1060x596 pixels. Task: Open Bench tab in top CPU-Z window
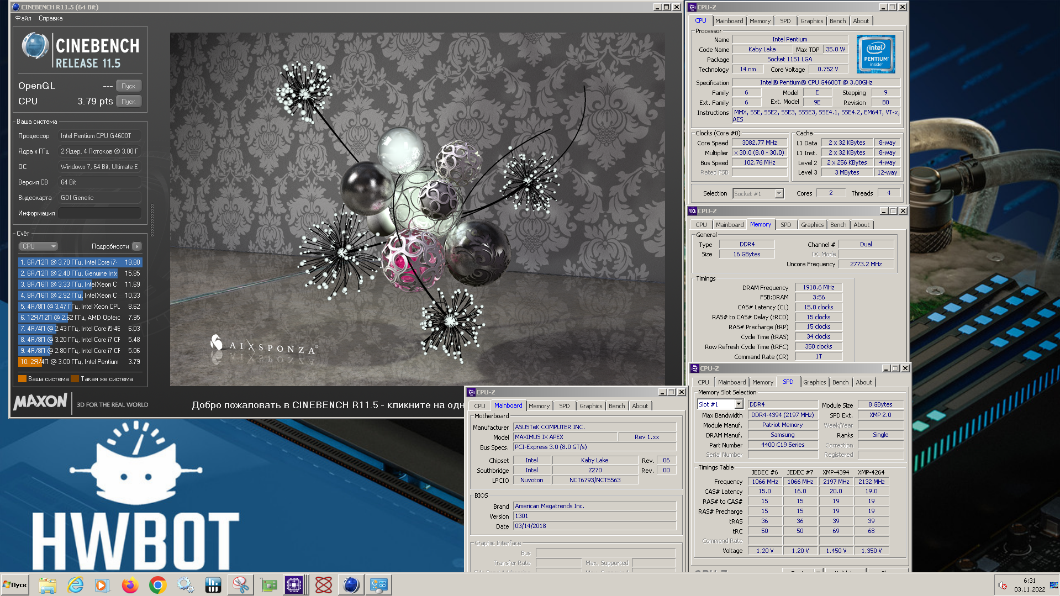[837, 21]
